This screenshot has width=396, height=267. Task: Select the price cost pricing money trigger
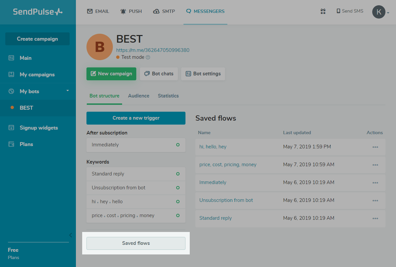click(136, 215)
